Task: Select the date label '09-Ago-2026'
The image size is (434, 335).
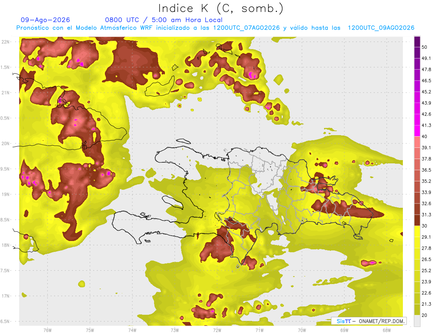Action: coord(46,20)
